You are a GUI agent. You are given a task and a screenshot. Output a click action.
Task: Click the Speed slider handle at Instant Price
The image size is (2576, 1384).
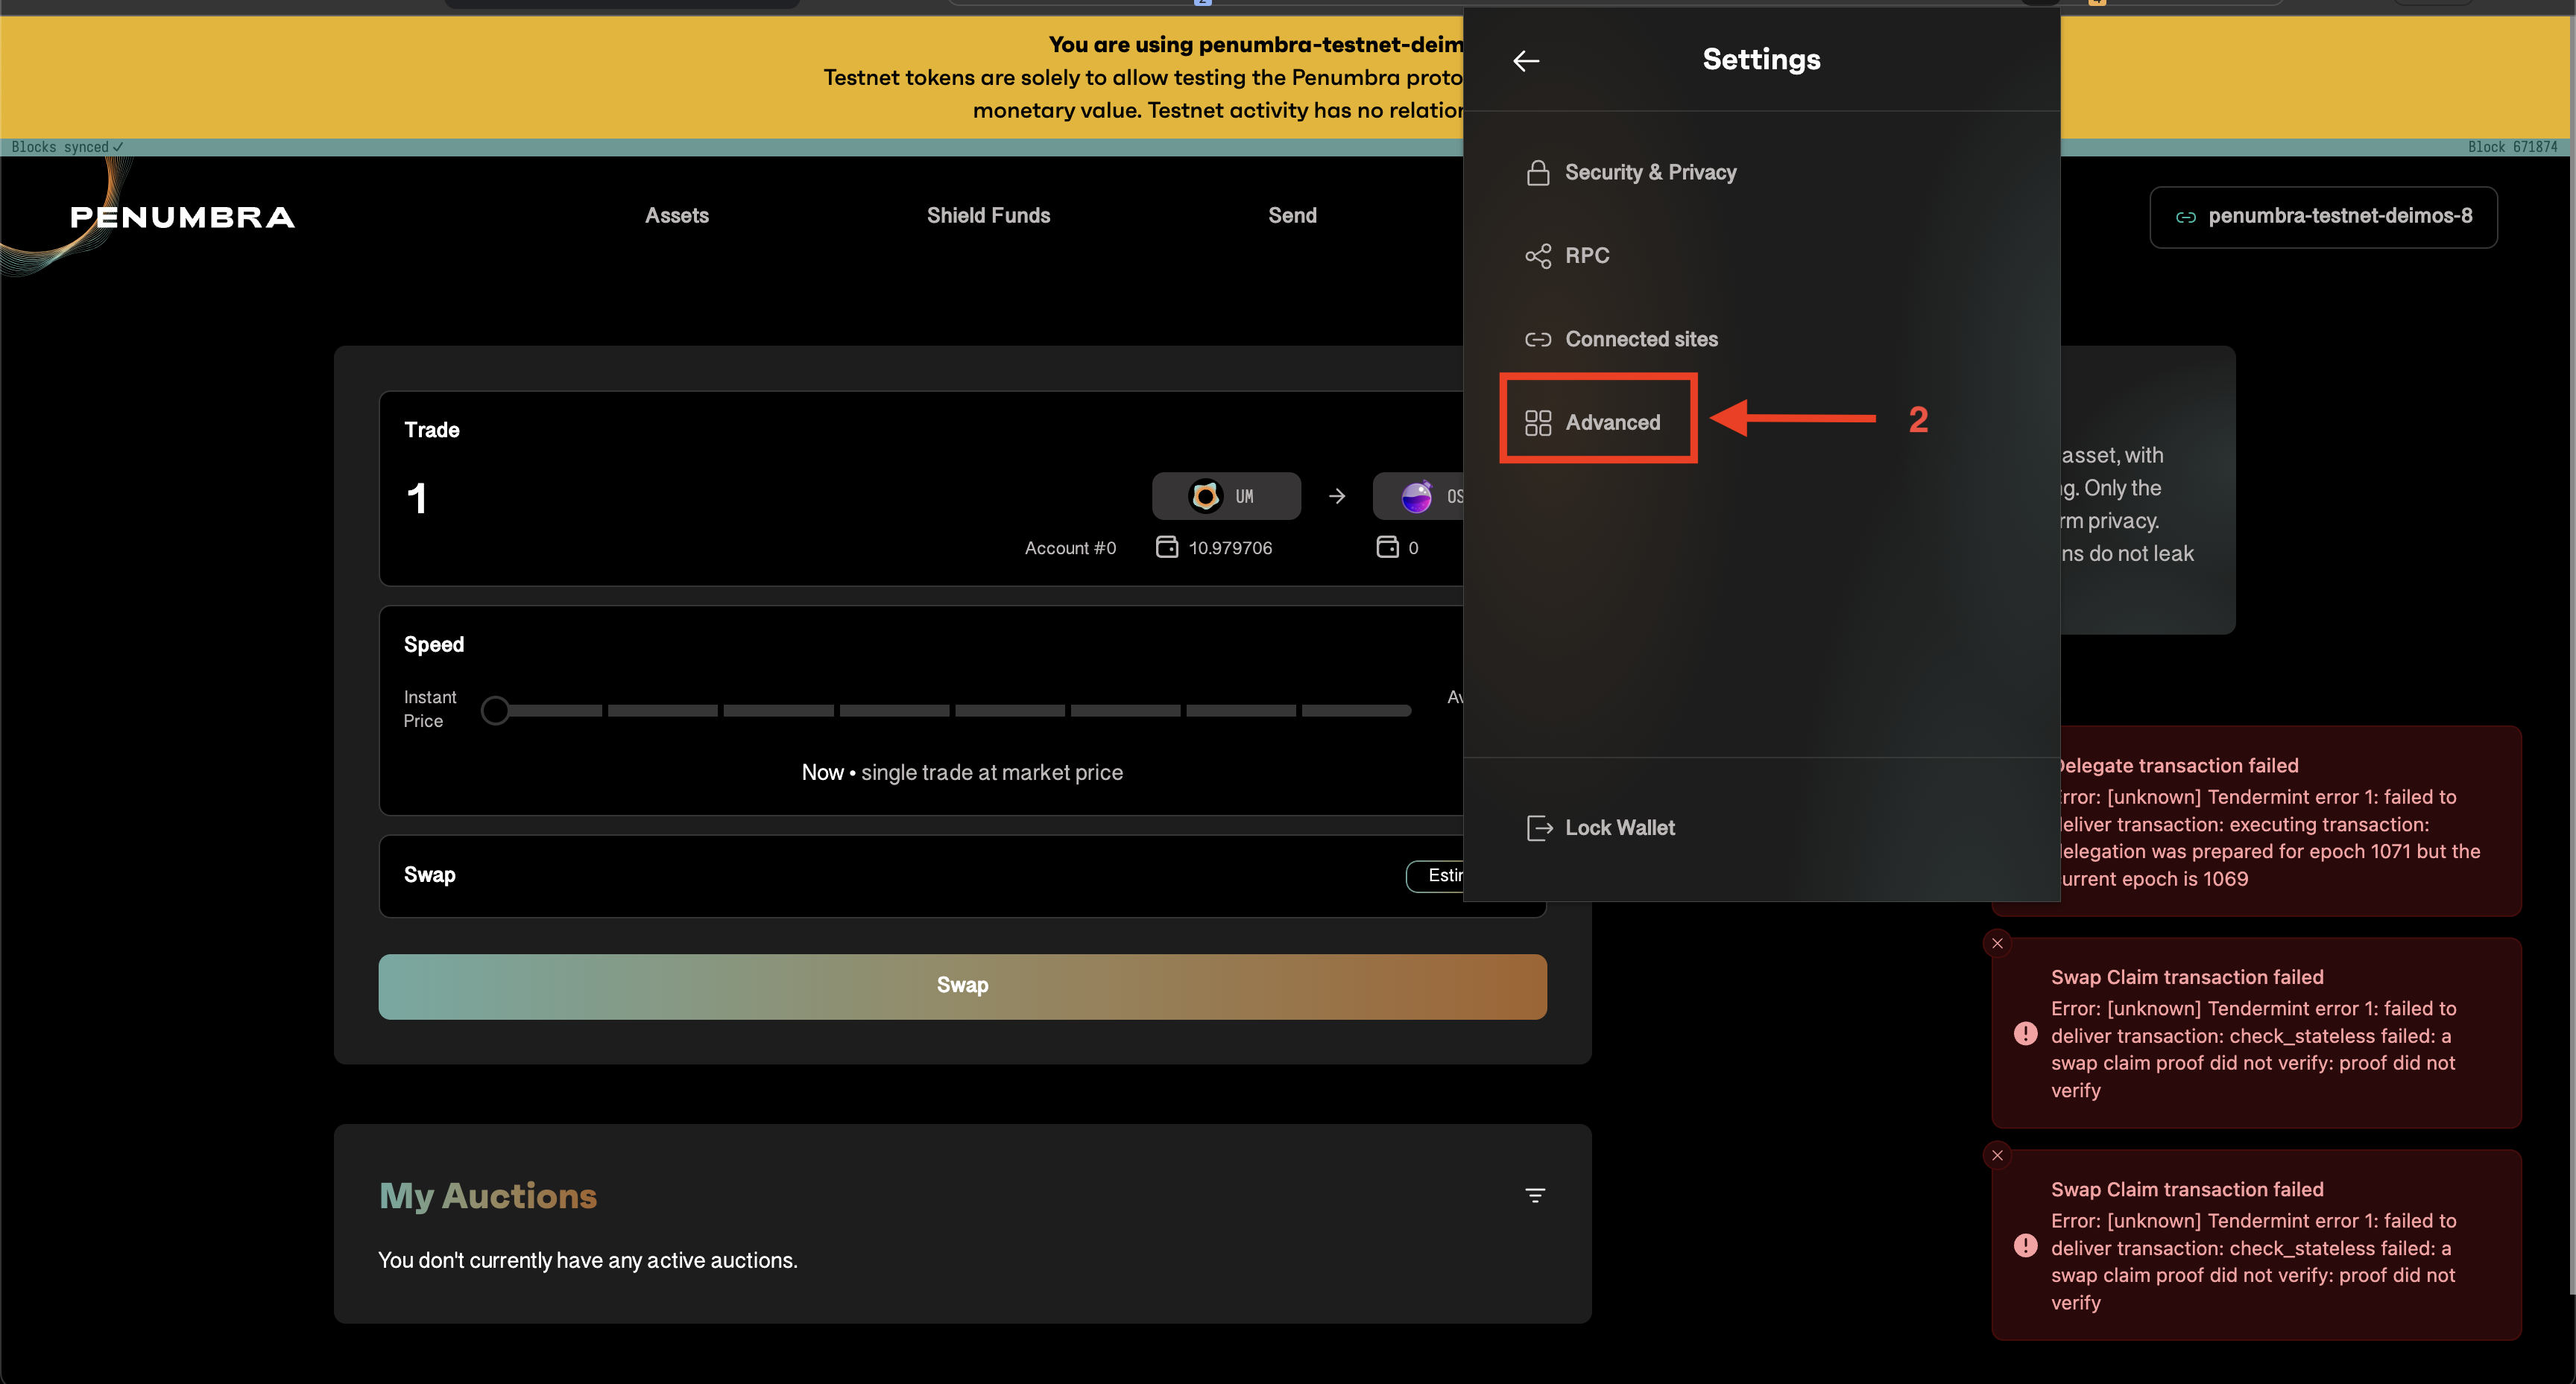(x=495, y=711)
